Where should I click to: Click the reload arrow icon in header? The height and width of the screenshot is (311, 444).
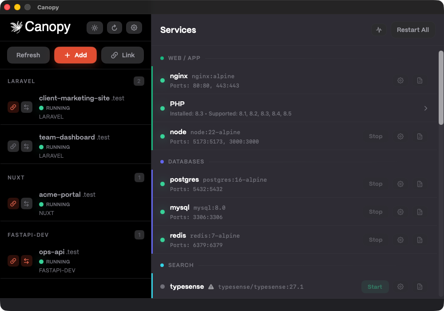115,28
